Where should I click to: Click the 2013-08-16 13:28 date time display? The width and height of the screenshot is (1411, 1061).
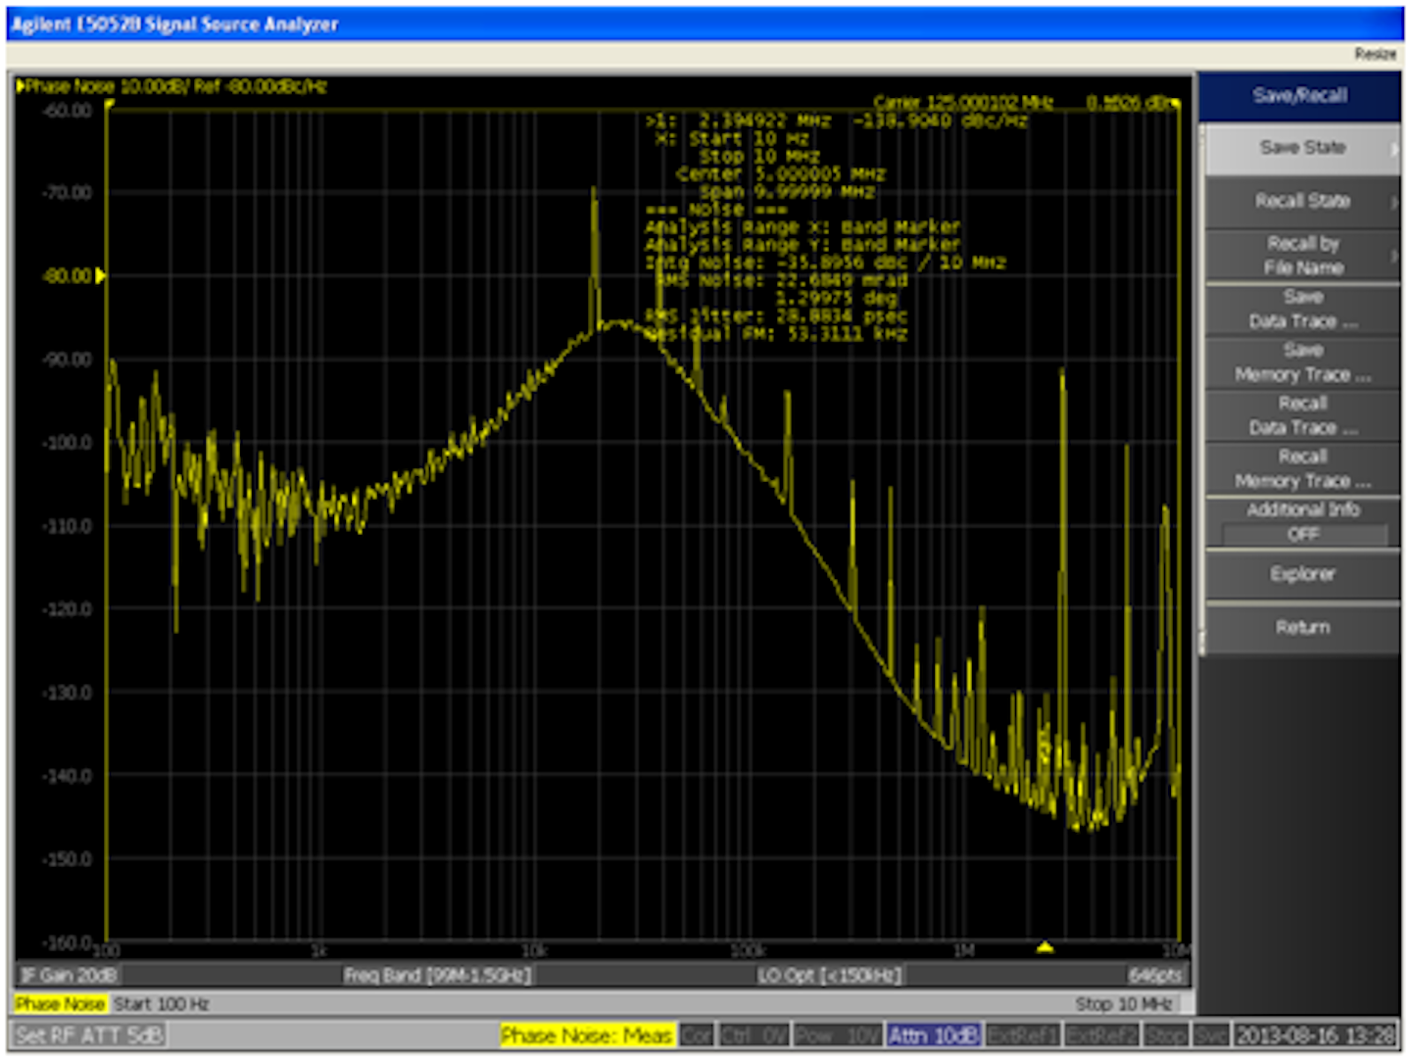1314,1036
